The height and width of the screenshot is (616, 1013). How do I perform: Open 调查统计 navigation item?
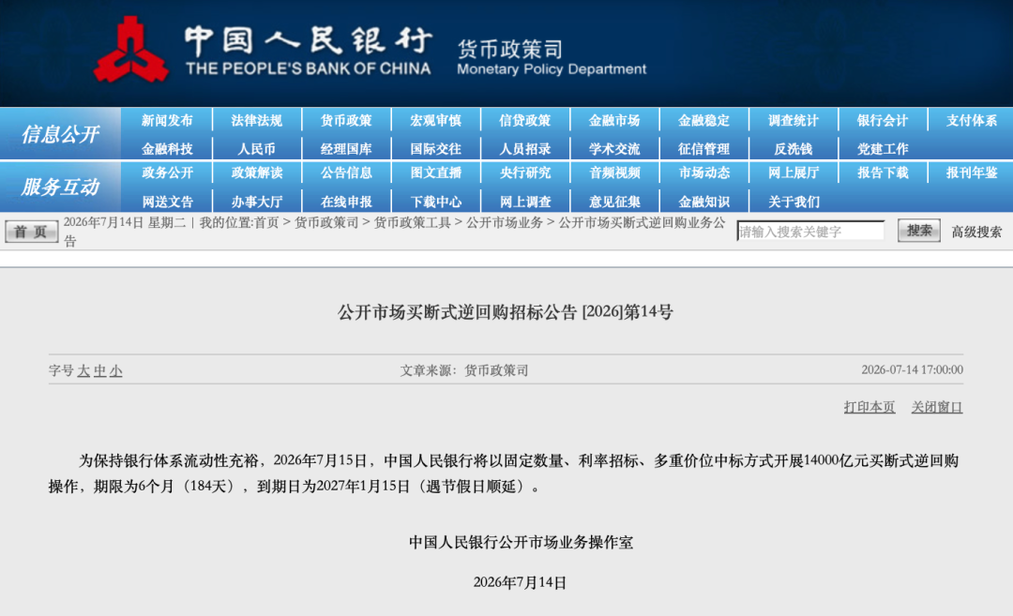(794, 121)
